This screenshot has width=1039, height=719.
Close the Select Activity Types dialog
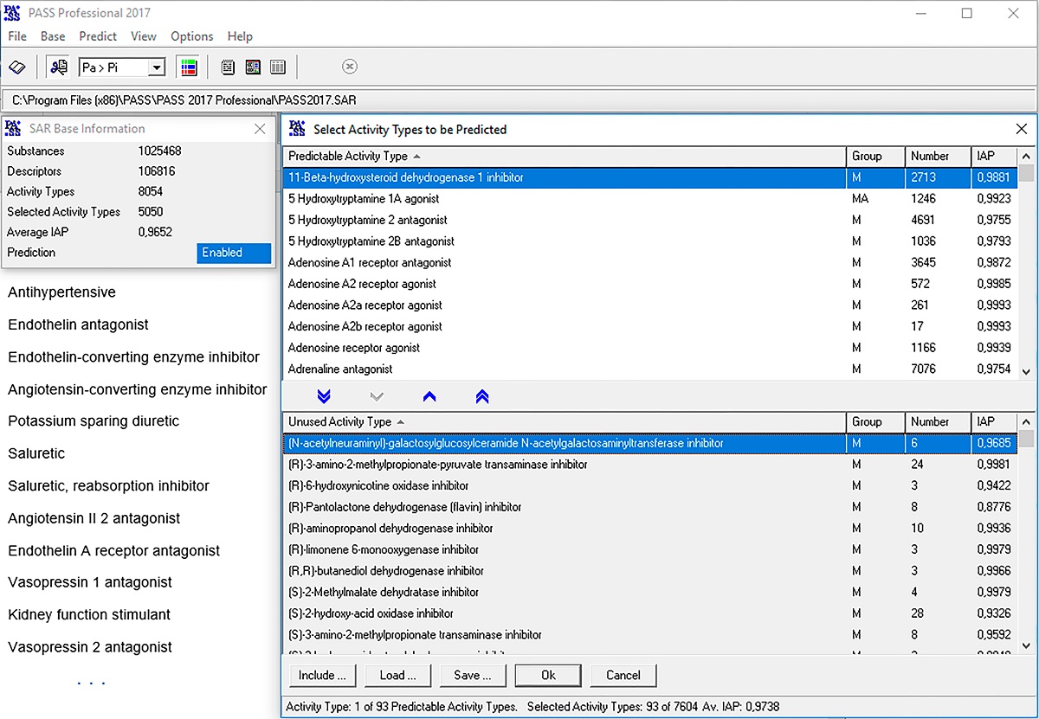[1022, 129]
